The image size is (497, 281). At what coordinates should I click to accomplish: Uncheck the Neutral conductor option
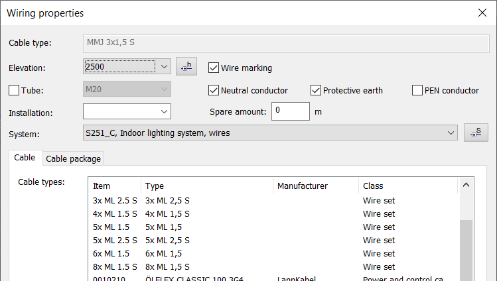[x=214, y=91]
